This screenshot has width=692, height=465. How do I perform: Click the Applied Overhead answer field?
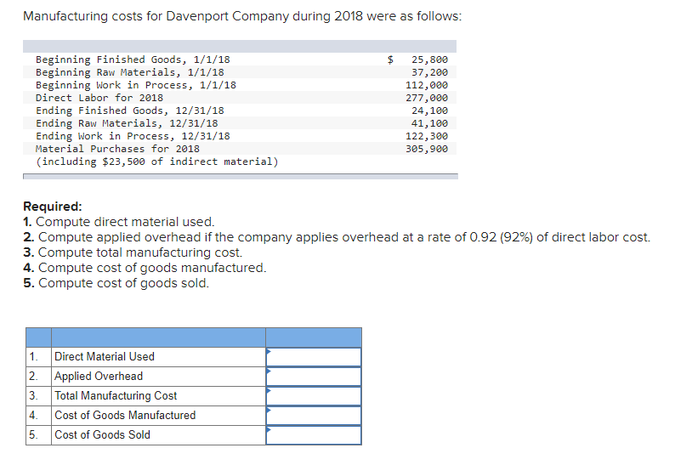point(314,377)
